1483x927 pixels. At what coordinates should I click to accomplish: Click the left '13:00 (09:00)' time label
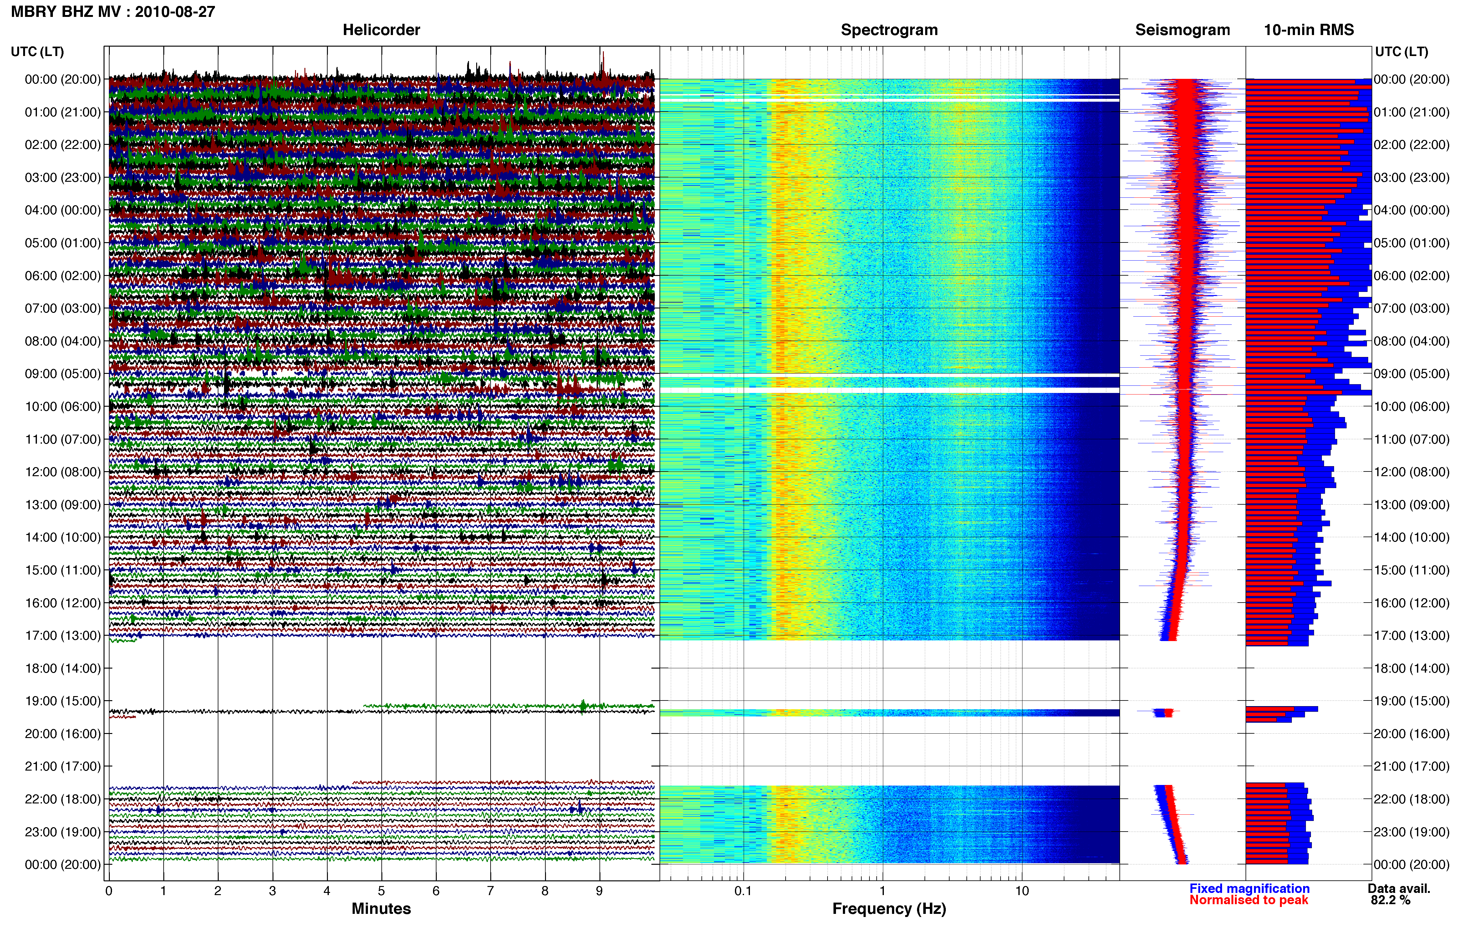63,505
